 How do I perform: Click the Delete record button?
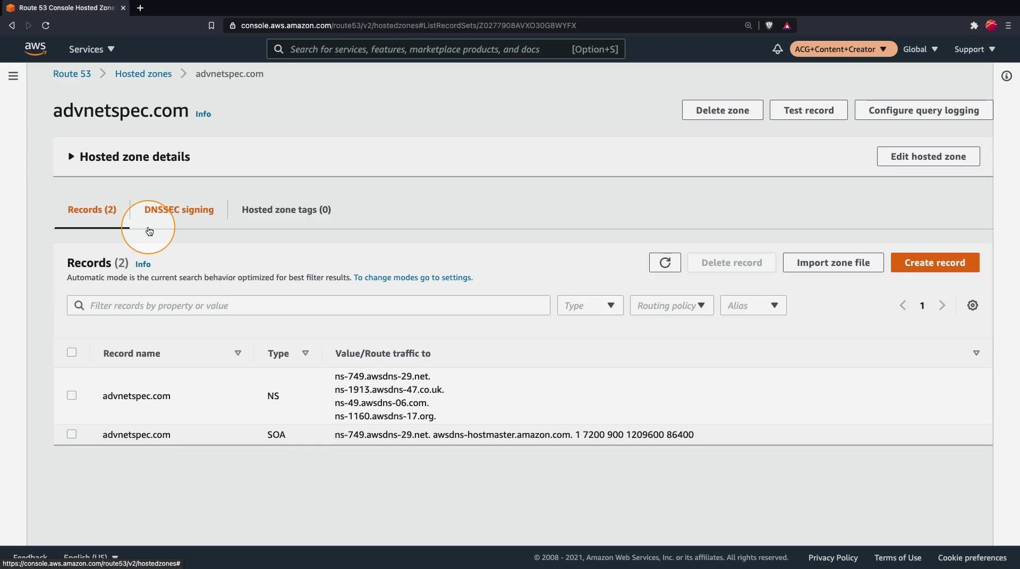coord(732,263)
